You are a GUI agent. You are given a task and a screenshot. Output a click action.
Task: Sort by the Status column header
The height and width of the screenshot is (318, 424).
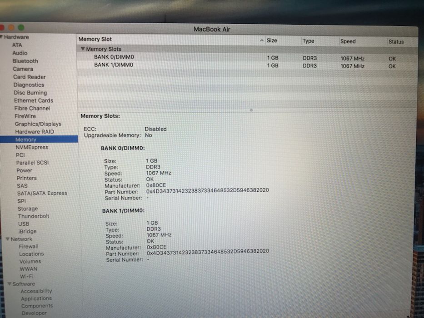pos(396,42)
